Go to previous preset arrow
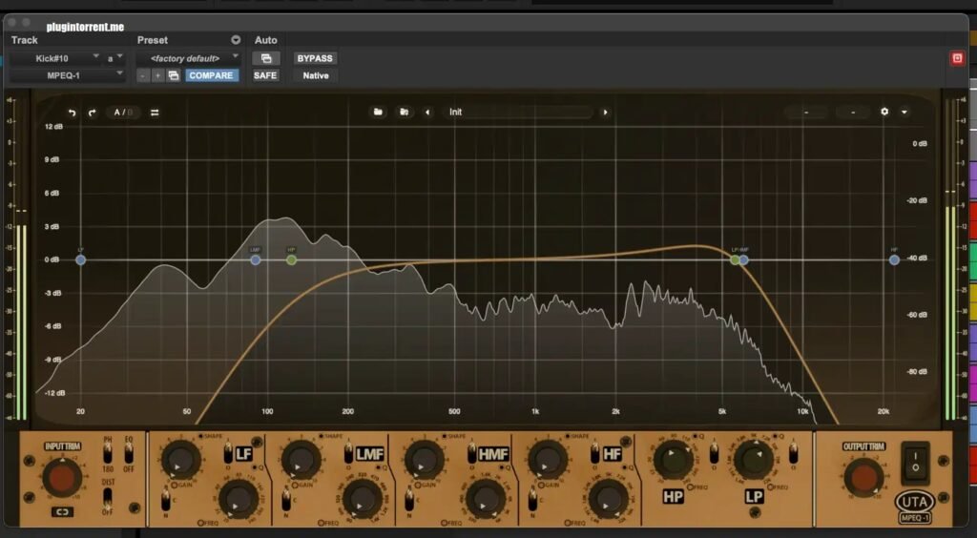The width and height of the screenshot is (977, 538). 427,113
